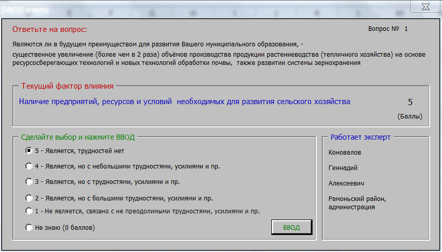Click the expert surname Коновалов
This screenshot has height=252, width=442.
(x=345, y=153)
